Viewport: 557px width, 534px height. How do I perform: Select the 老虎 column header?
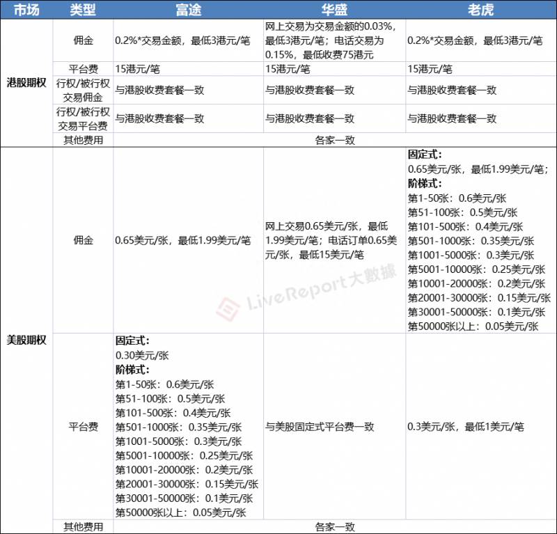tap(480, 10)
